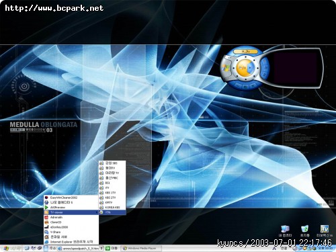Image resolution: width=336 pixels, height=252 pixels.
Task: Expand the TV viewer submenu arrow
Action: (x=97, y=212)
